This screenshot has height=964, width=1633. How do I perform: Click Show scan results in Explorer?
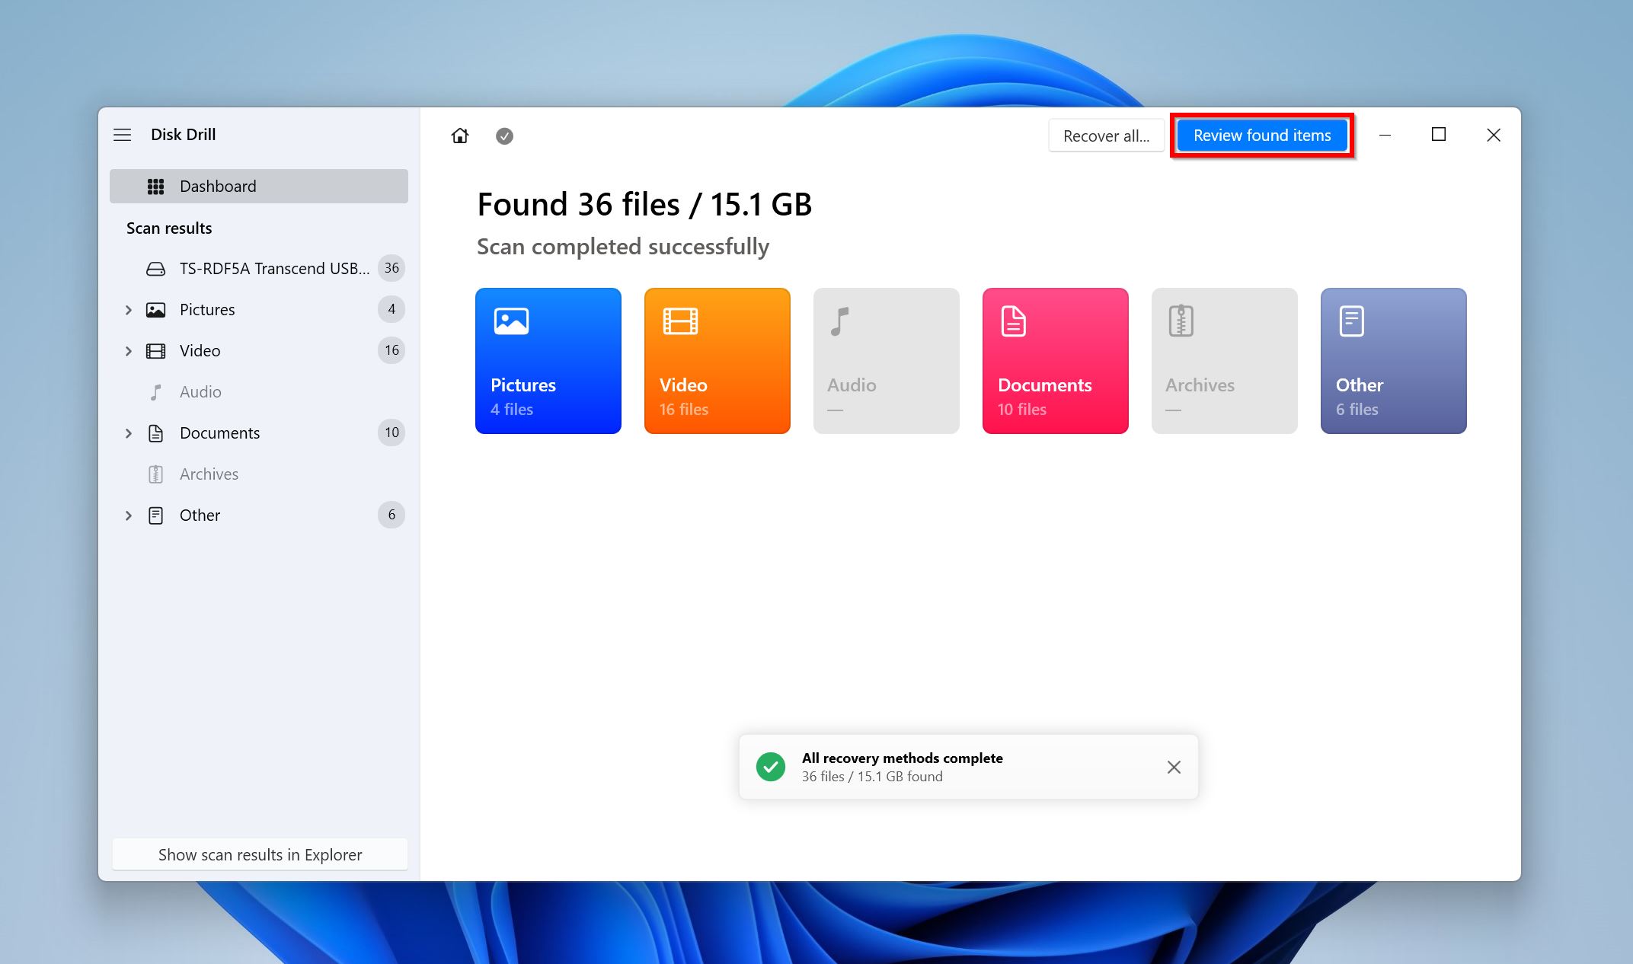[x=260, y=854]
